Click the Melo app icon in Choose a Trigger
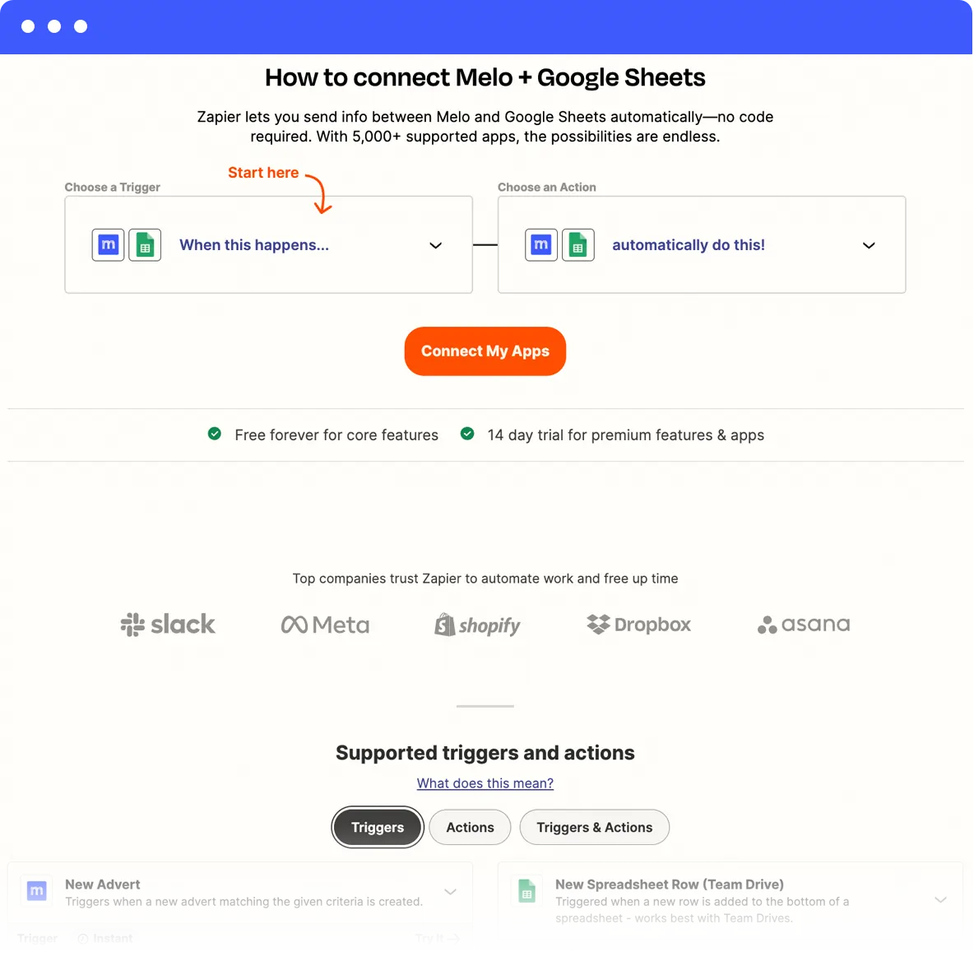The width and height of the screenshot is (974, 966). click(x=108, y=244)
